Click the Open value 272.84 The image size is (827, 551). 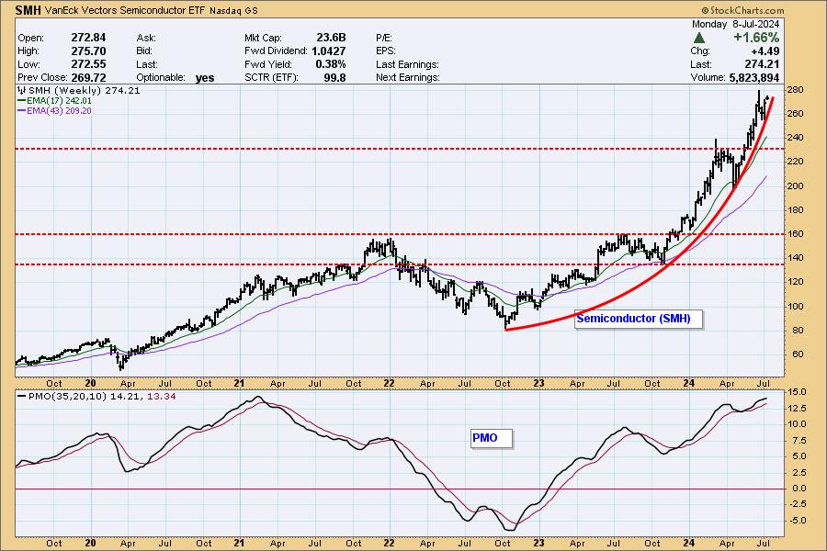coord(88,38)
